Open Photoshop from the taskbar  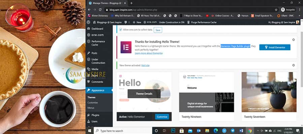click(x=173, y=131)
